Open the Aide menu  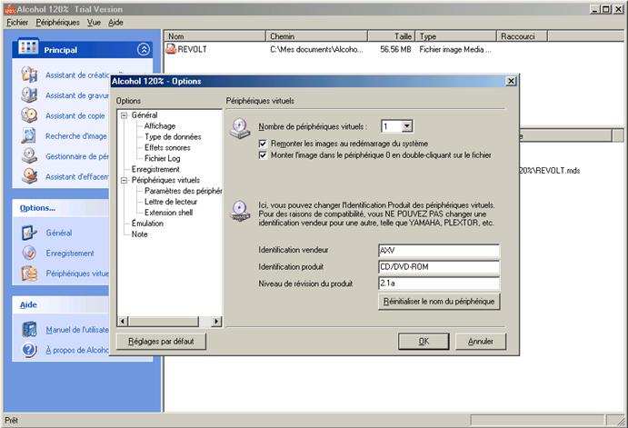click(115, 23)
